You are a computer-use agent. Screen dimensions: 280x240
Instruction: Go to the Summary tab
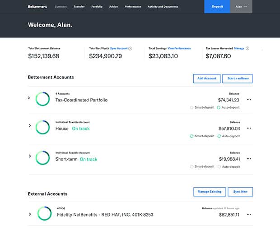pyautogui.click(x=61, y=7)
